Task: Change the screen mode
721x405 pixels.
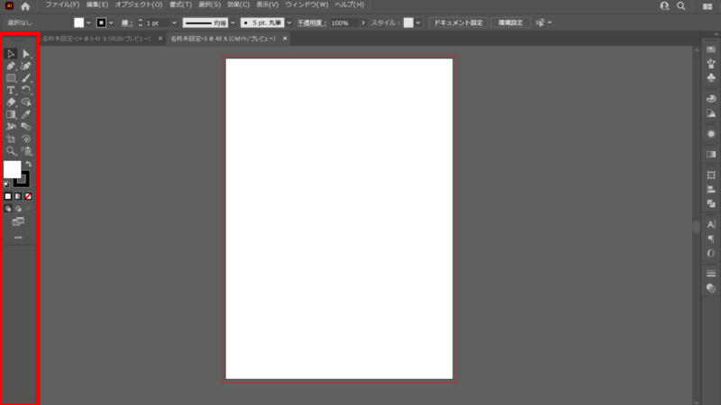Action: (x=18, y=221)
